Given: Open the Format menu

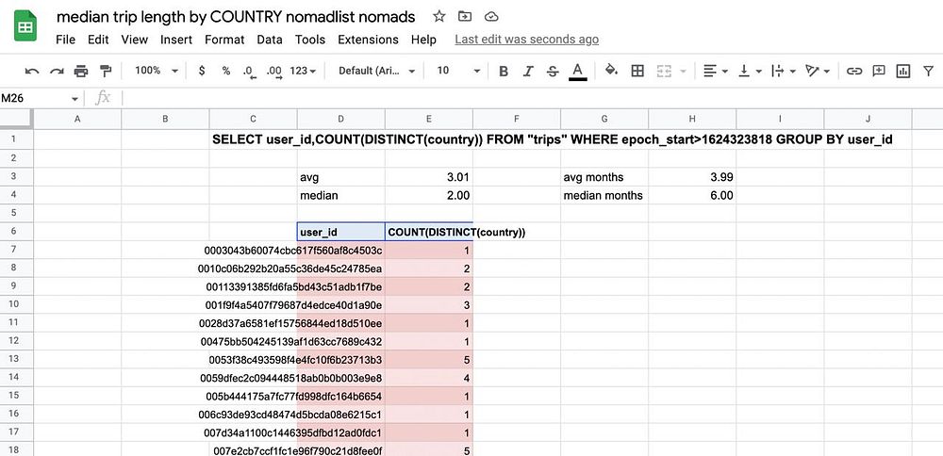Looking at the screenshot, I should [x=224, y=40].
